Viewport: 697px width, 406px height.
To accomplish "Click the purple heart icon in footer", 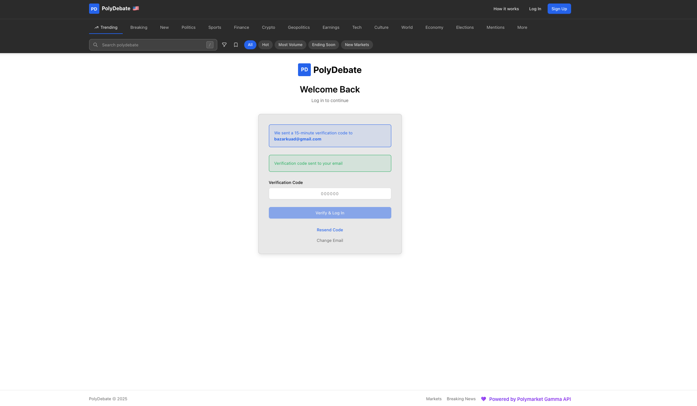I will [484, 399].
